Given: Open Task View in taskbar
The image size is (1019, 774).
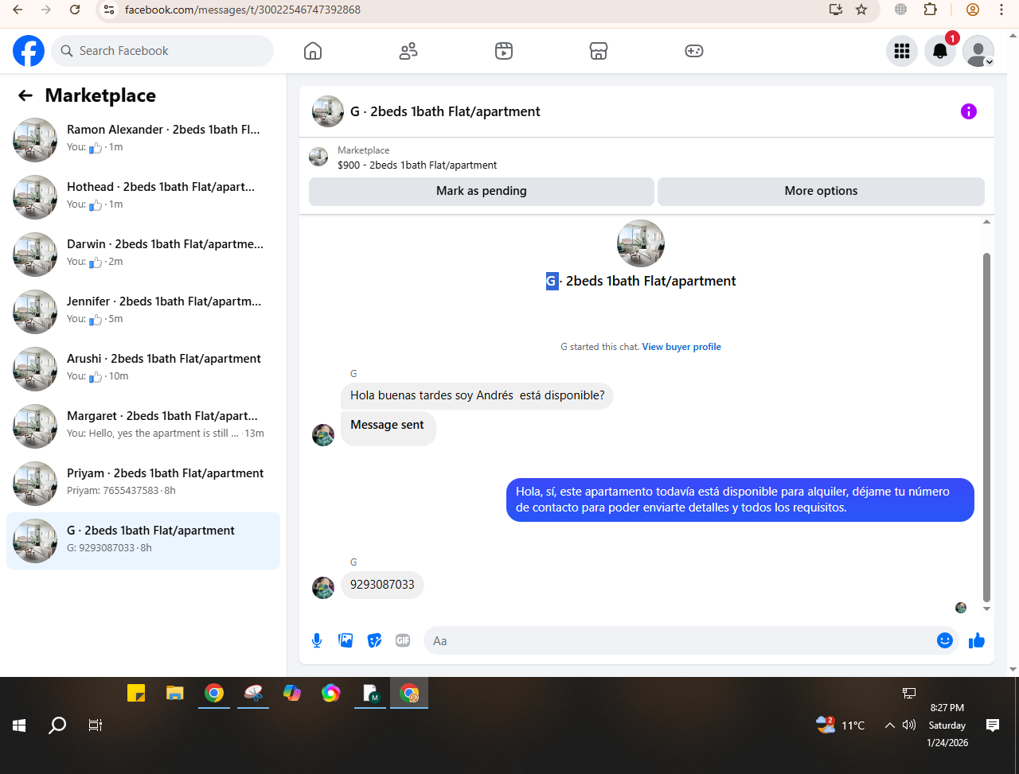Looking at the screenshot, I should (x=96, y=725).
